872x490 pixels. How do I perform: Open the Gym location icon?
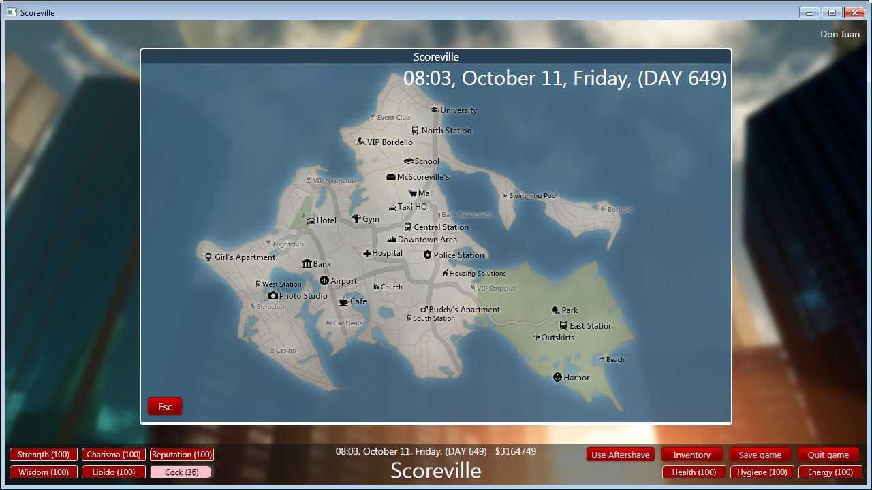point(356,219)
